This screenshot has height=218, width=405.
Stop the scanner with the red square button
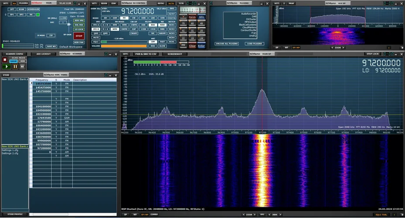coord(5,60)
